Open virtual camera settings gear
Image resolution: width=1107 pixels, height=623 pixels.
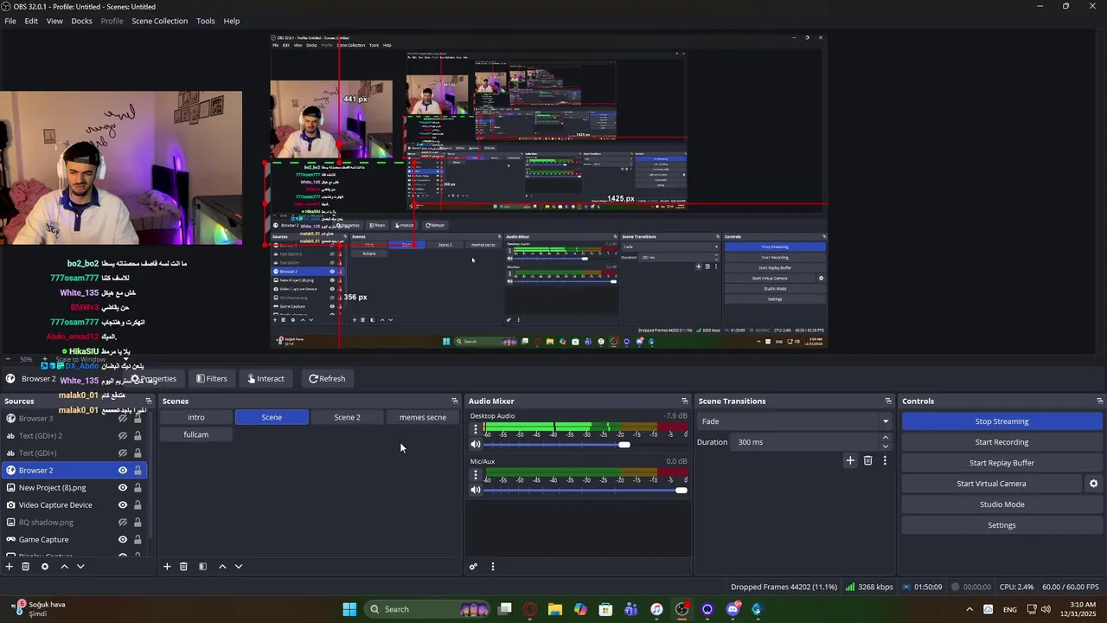click(1093, 484)
